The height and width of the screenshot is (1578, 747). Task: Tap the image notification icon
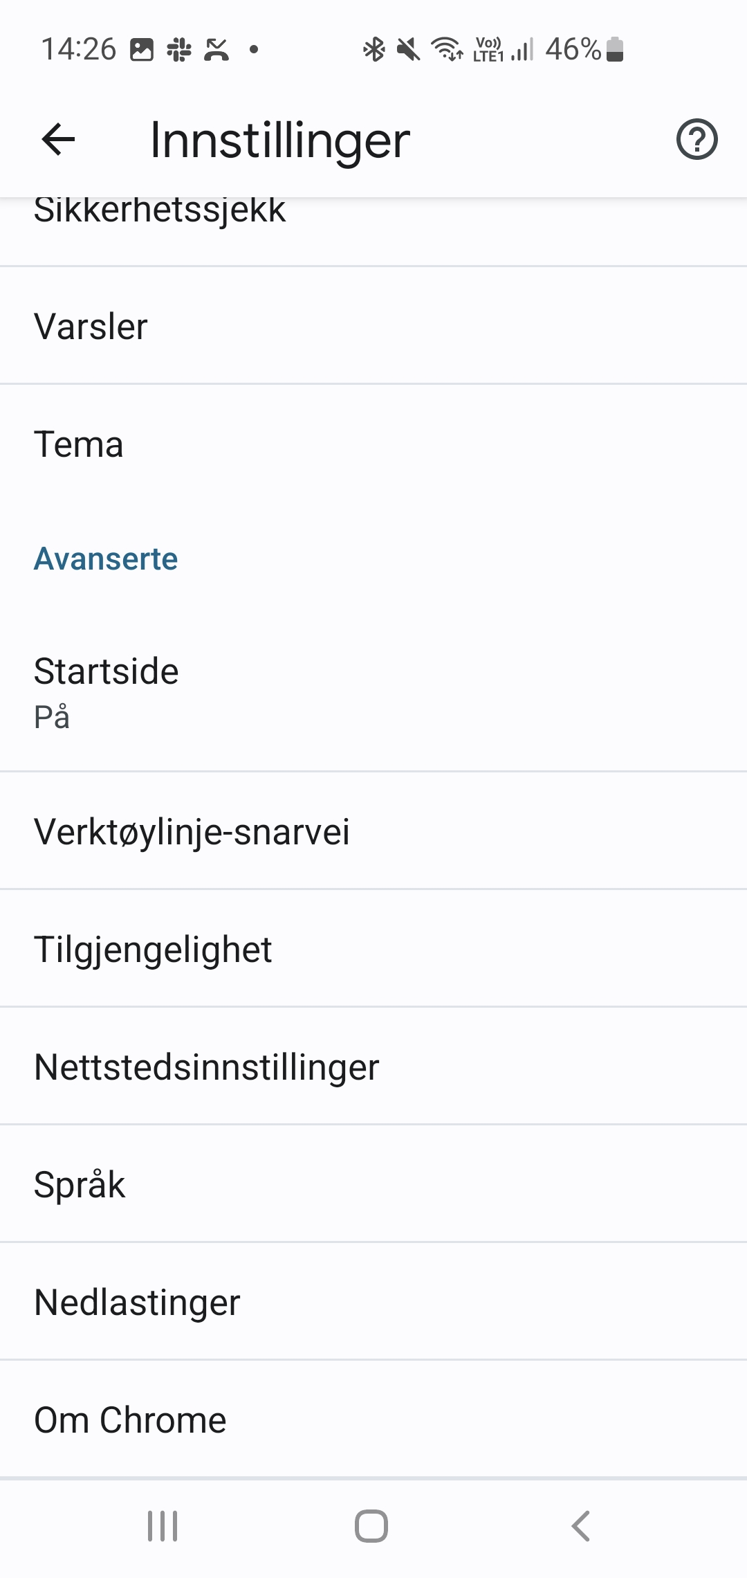[142, 49]
